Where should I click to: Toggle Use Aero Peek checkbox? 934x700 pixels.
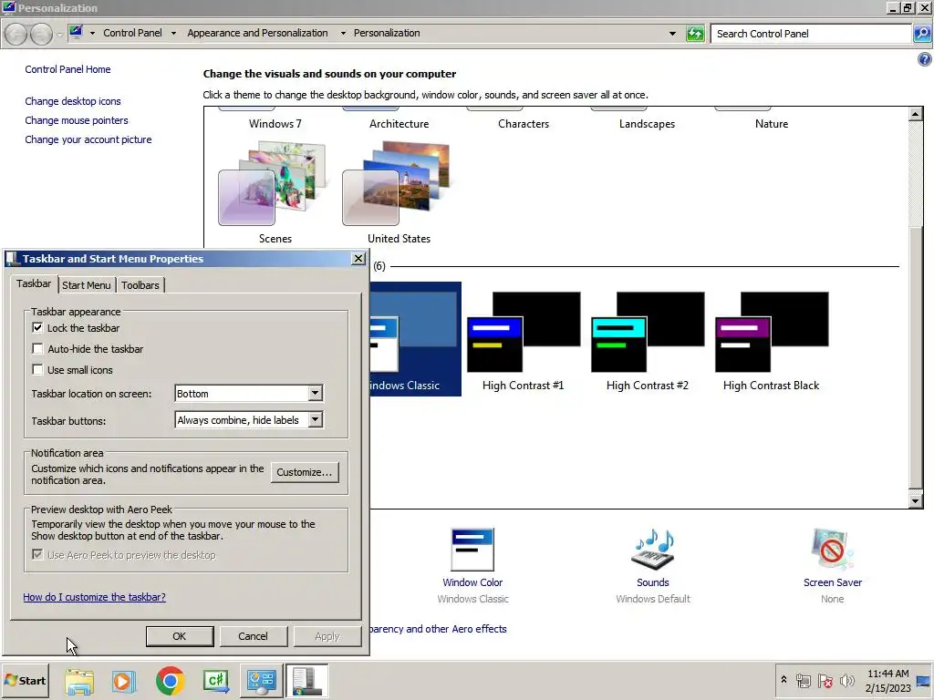[x=37, y=555]
